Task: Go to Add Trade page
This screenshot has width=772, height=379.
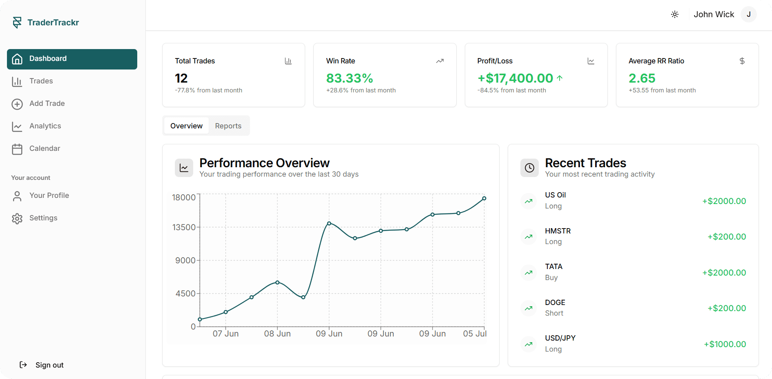Action: (x=47, y=103)
